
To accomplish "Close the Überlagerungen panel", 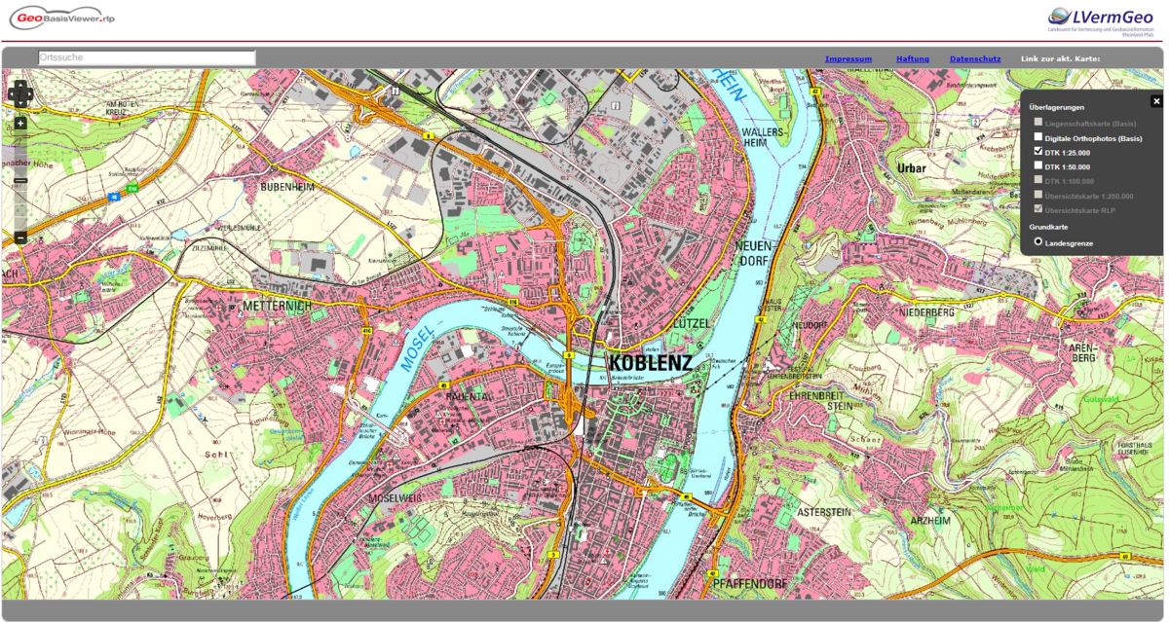I will tap(1156, 100).
